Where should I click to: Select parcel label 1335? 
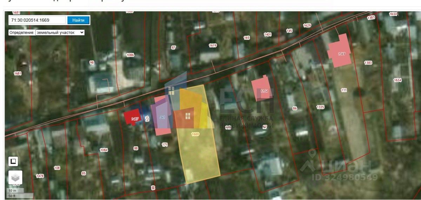pyautogui.click(x=320, y=107)
